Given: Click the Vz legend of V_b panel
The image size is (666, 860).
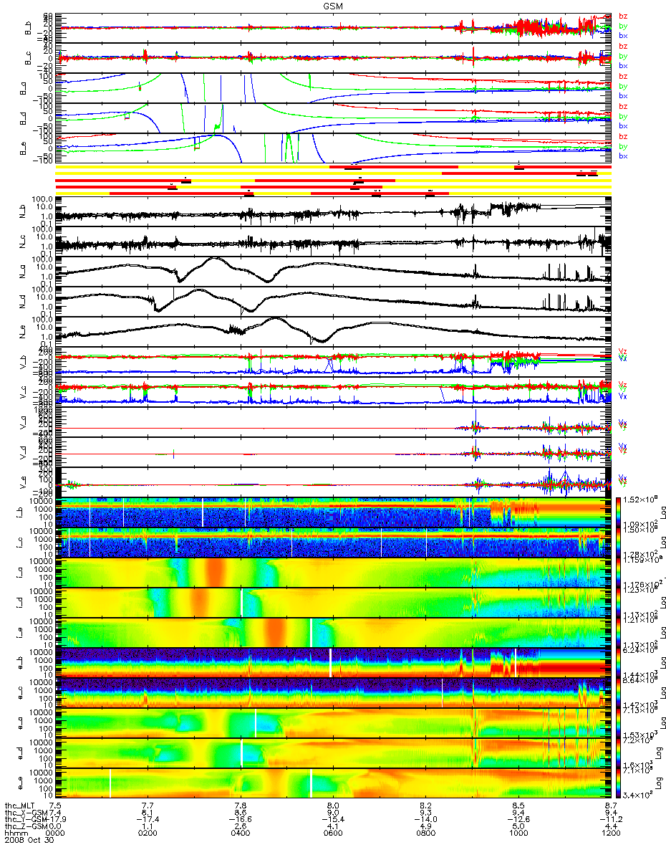Looking at the screenshot, I should click(623, 351).
